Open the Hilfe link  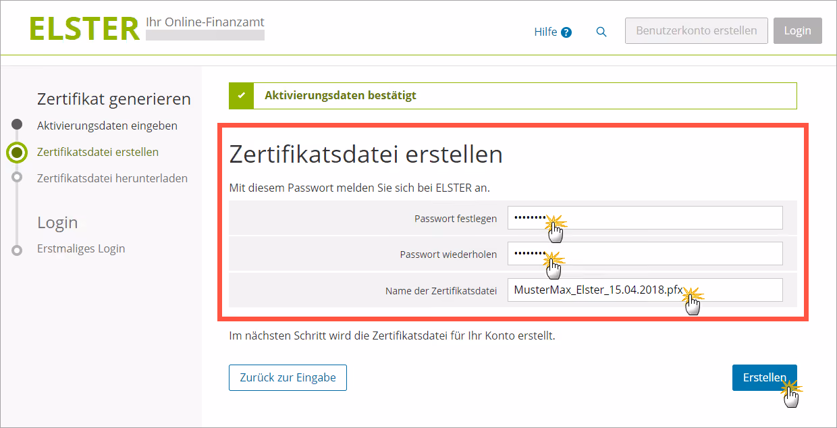(x=545, y=32)
